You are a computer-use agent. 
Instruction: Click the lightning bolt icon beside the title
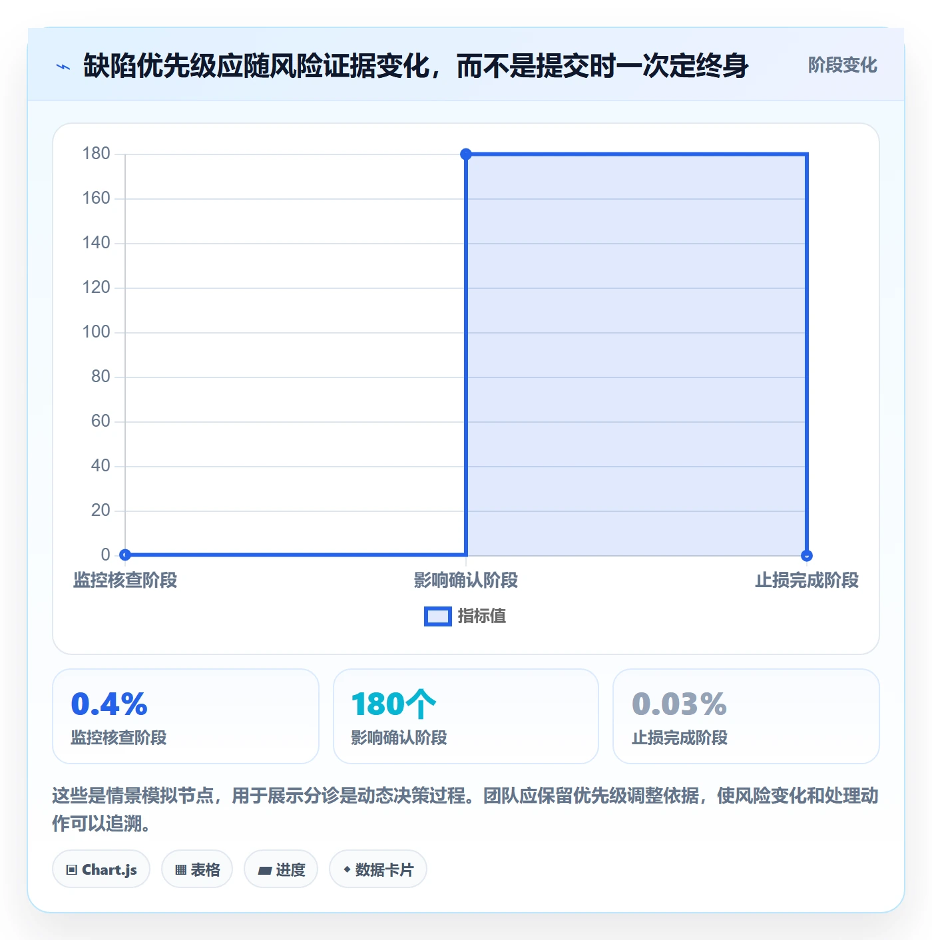click(63, 66)
